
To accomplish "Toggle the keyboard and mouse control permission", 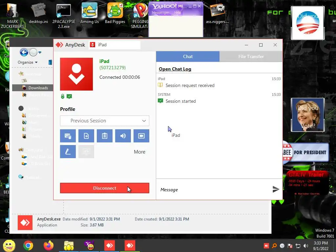I will 68,136.
